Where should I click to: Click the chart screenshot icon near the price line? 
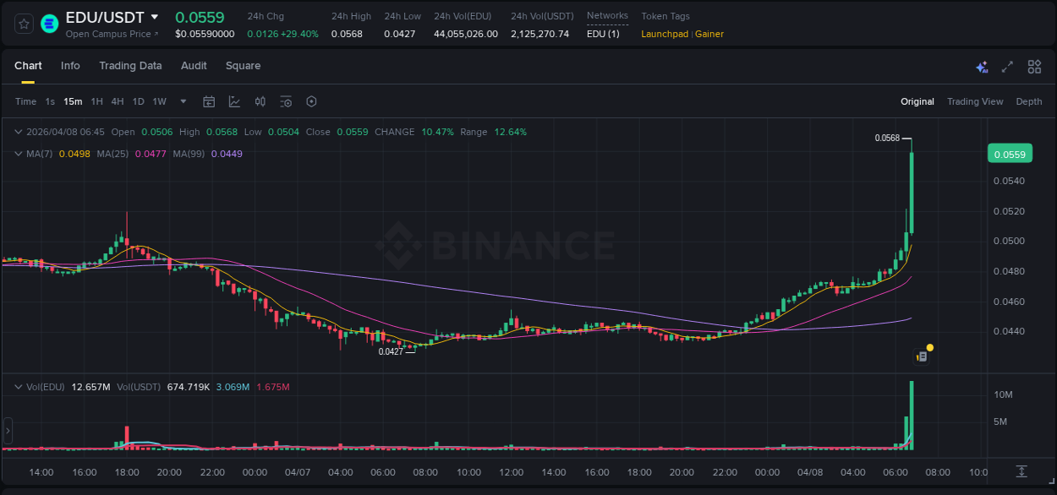[x=920, y=355]
